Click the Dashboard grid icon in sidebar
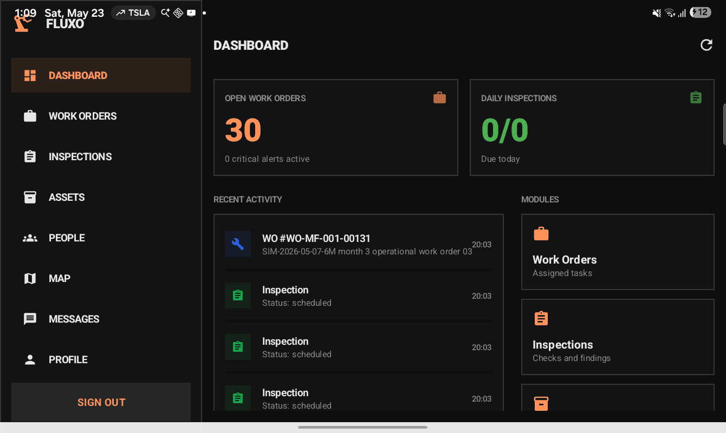This screenshot has height=433, width=726. click(30, 75)
